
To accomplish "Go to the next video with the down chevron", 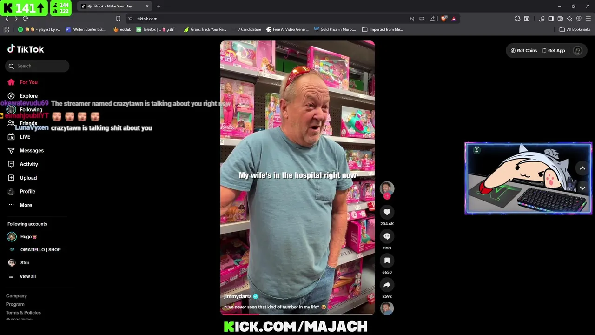I will [x=582, y=188].
